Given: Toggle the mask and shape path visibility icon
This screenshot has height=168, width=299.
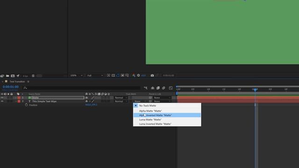Looking at the screenshot, I should [118, 76].
